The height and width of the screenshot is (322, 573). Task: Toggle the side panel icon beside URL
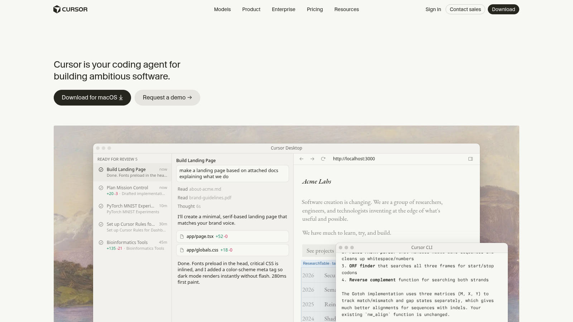pyautogui.click(x=471, y=159)
